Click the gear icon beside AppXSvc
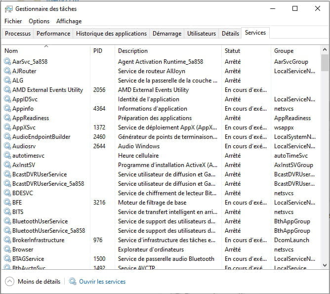The image size is (330, 294). click(7, 127)
